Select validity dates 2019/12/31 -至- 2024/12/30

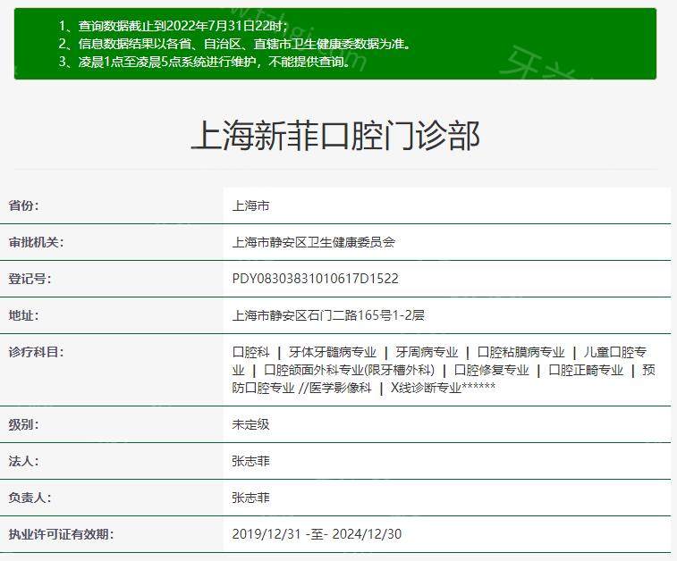click(x=317, y=534)
